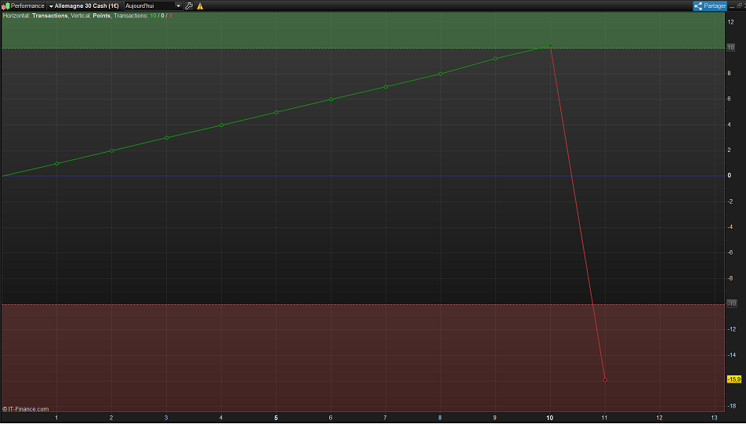Click the bold Points vertical-axis setting

[101, 16]
